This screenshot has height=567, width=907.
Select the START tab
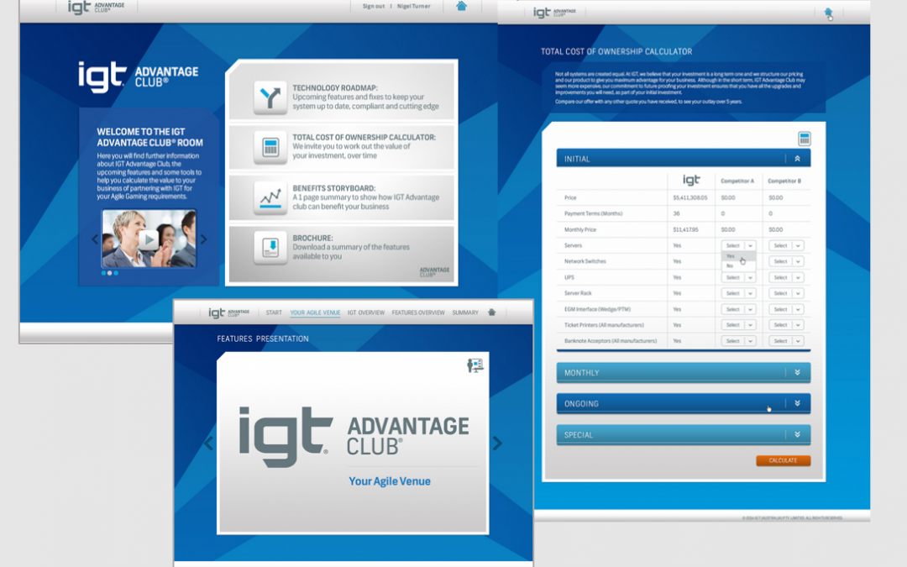click(x=274, y=312)
